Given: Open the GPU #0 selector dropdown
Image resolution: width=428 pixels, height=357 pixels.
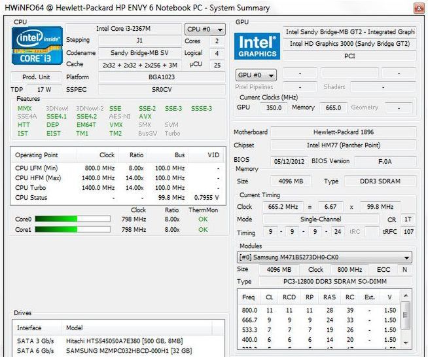Looking at the screenshot, I should (x=256, y=75).
